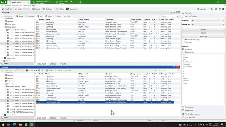This screenshot has width=226, height=127.
Task: Open the help icon in top-right toolbar
Action: 220,9
